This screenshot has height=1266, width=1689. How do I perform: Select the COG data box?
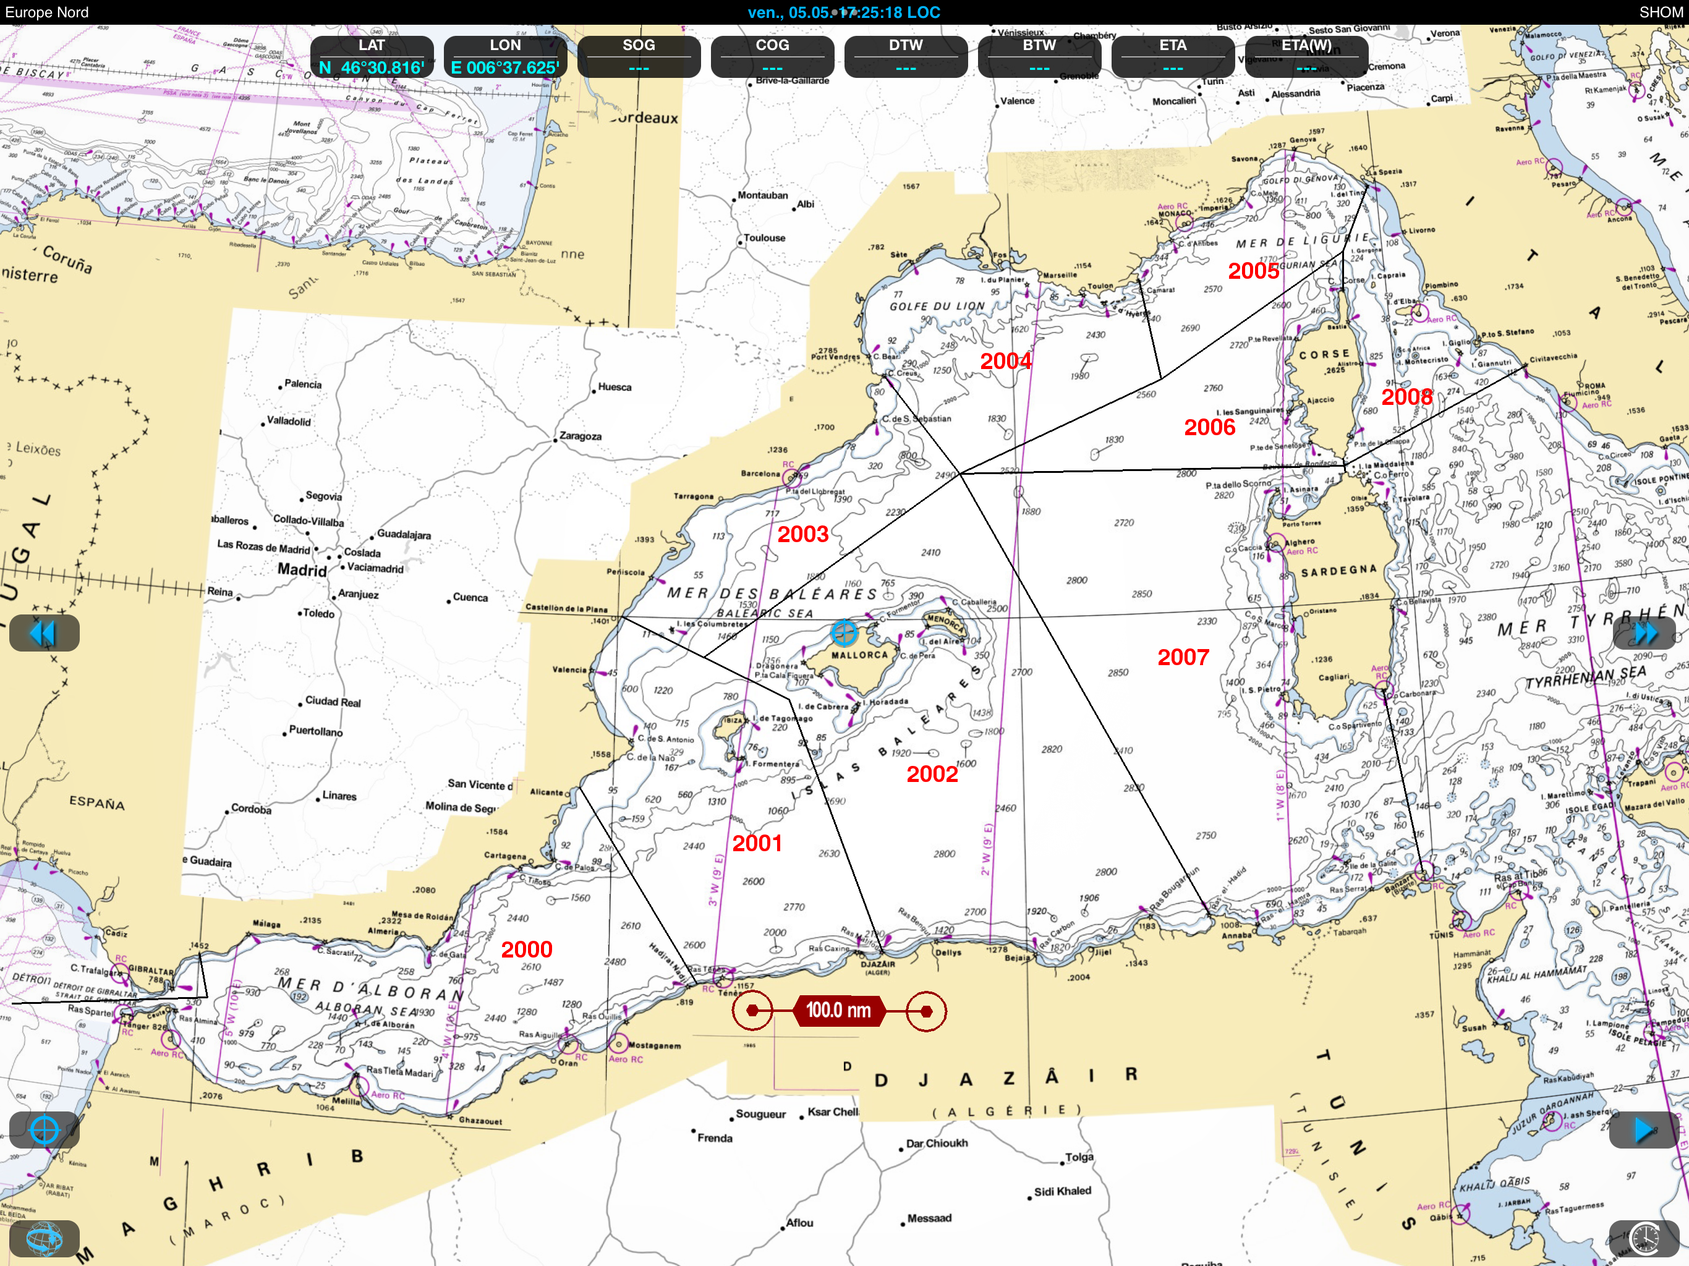tap(772, 56)
